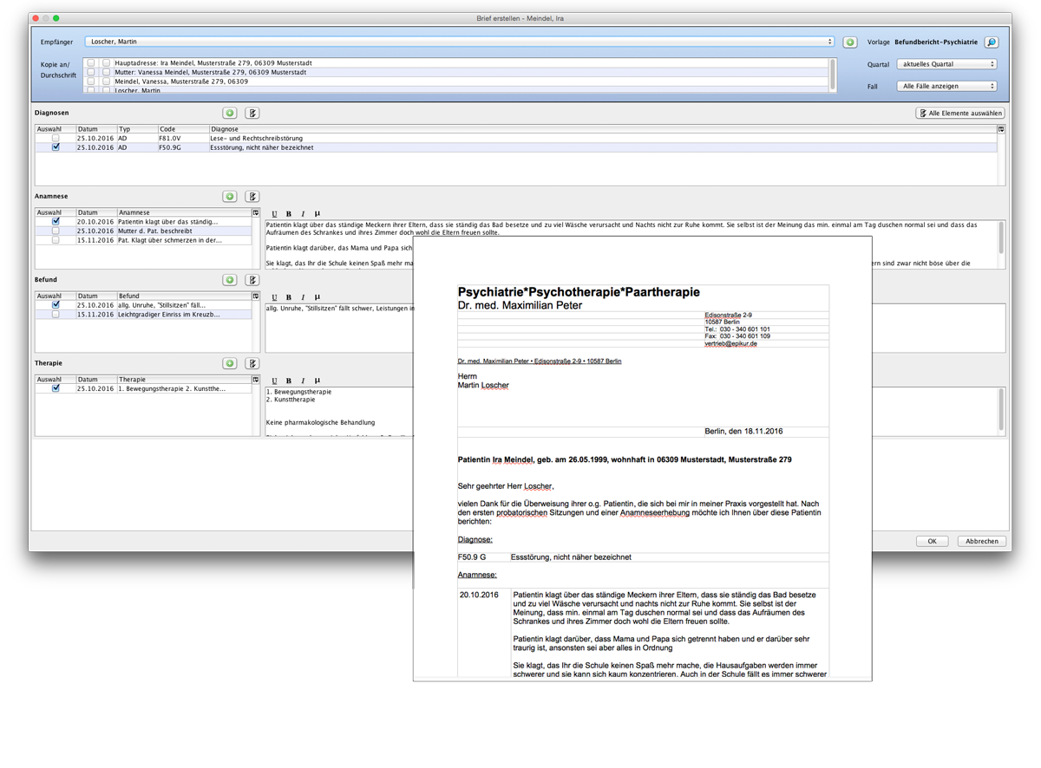Click 'vertrieb@epikur.de' in the letter preview

730,344
